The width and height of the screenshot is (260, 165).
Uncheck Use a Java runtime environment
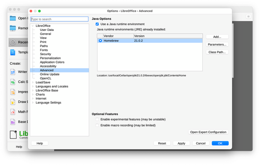point(97,24)
